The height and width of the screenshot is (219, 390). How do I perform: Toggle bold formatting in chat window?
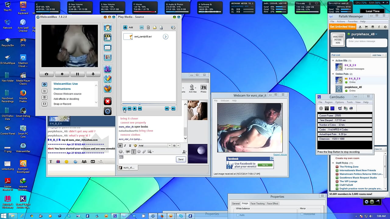point(120,146)
